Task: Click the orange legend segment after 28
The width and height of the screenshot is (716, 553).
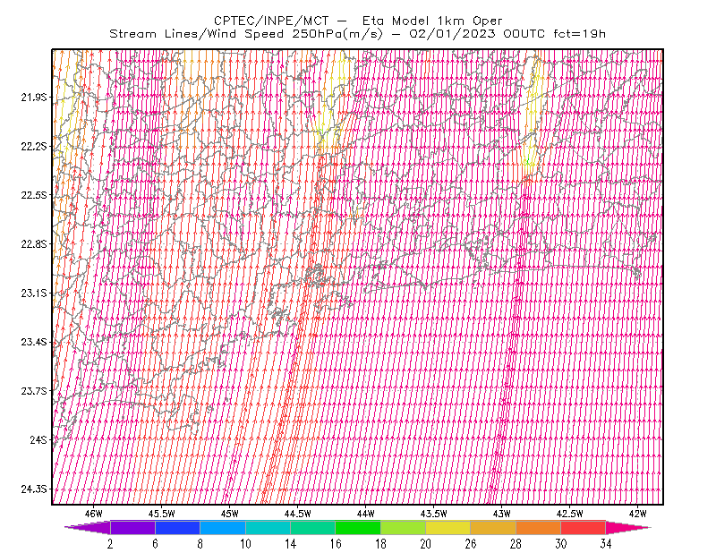Action: coord(539,527)
